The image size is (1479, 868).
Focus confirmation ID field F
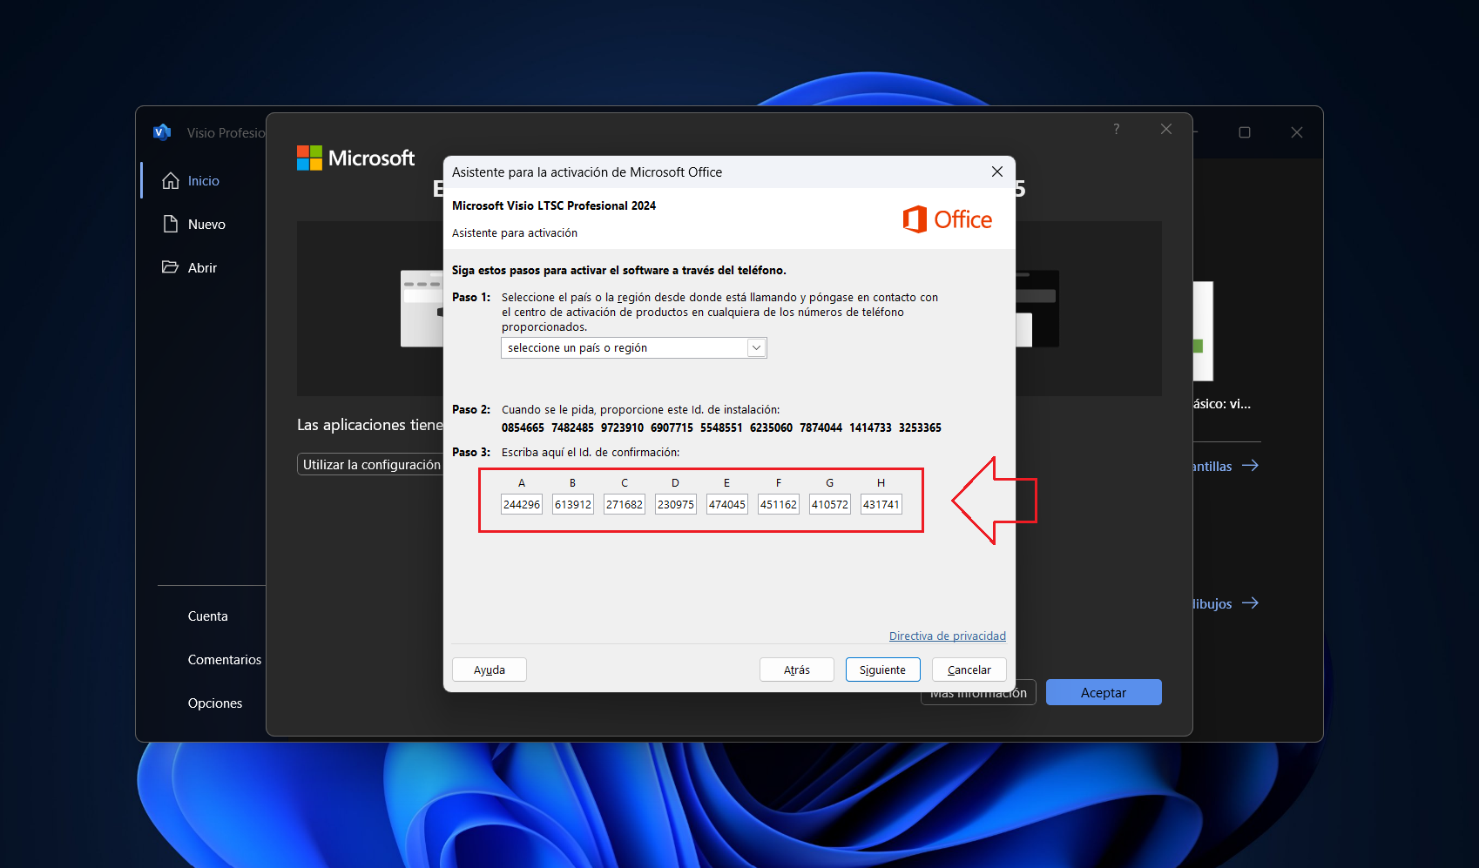[x=779, y=504]
